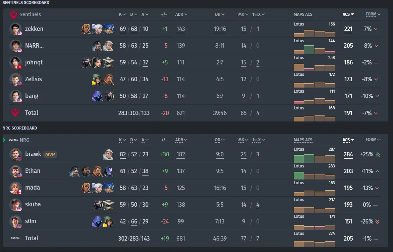
Task: Expand the NRG scoreboard green arrow
Action: point(4,140)
